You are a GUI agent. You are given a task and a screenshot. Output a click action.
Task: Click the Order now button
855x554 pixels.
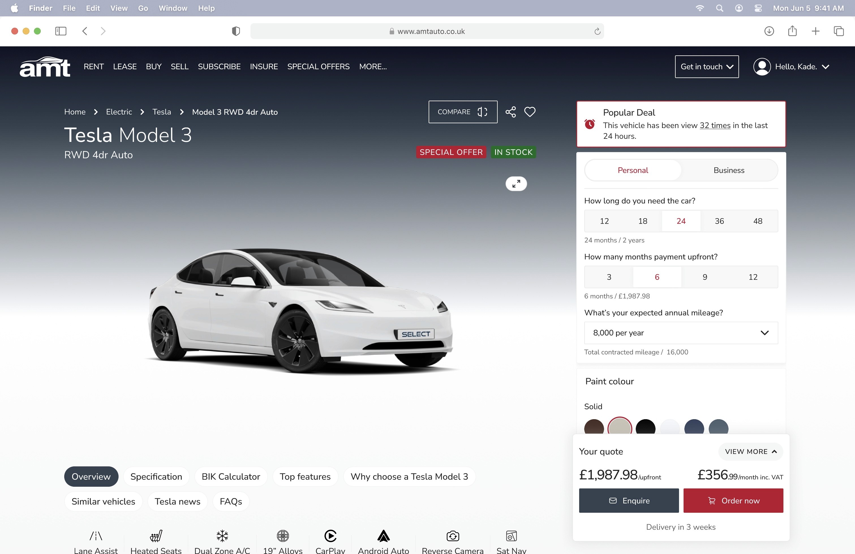(x=733, y=501)
